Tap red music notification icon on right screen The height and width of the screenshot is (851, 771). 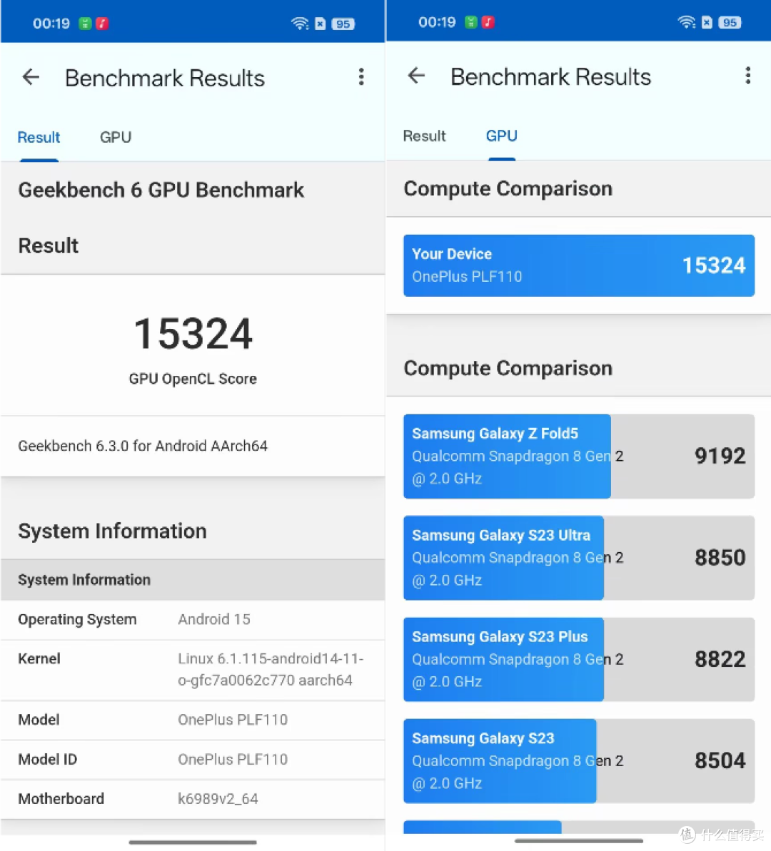488,22
